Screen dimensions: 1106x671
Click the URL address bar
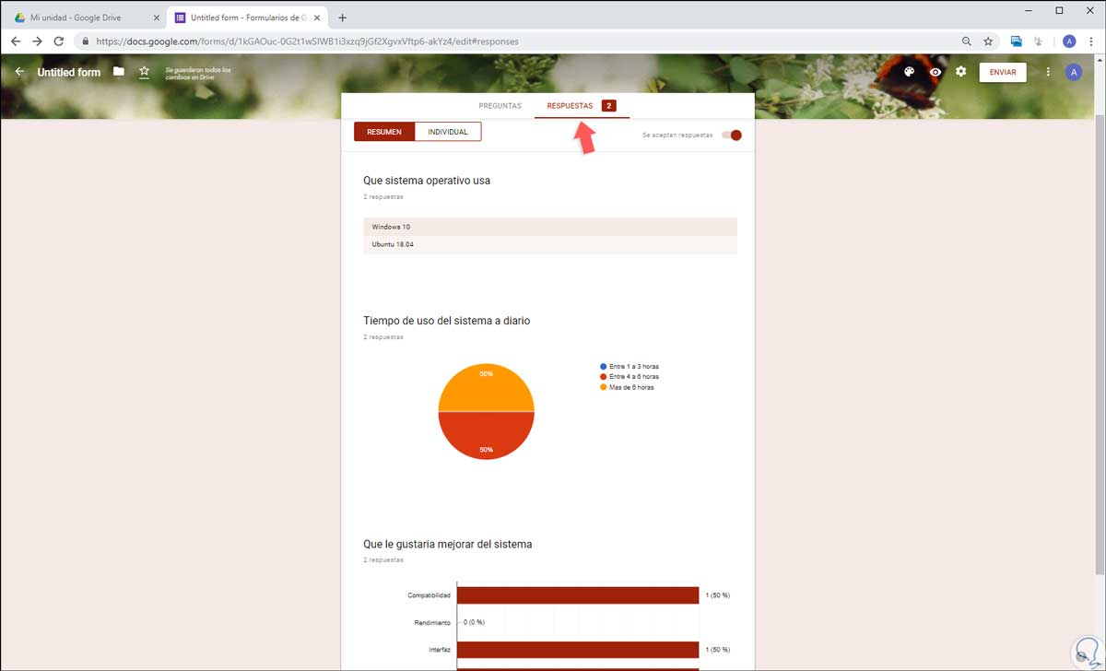pyautogui.click(x=516, y=41)
